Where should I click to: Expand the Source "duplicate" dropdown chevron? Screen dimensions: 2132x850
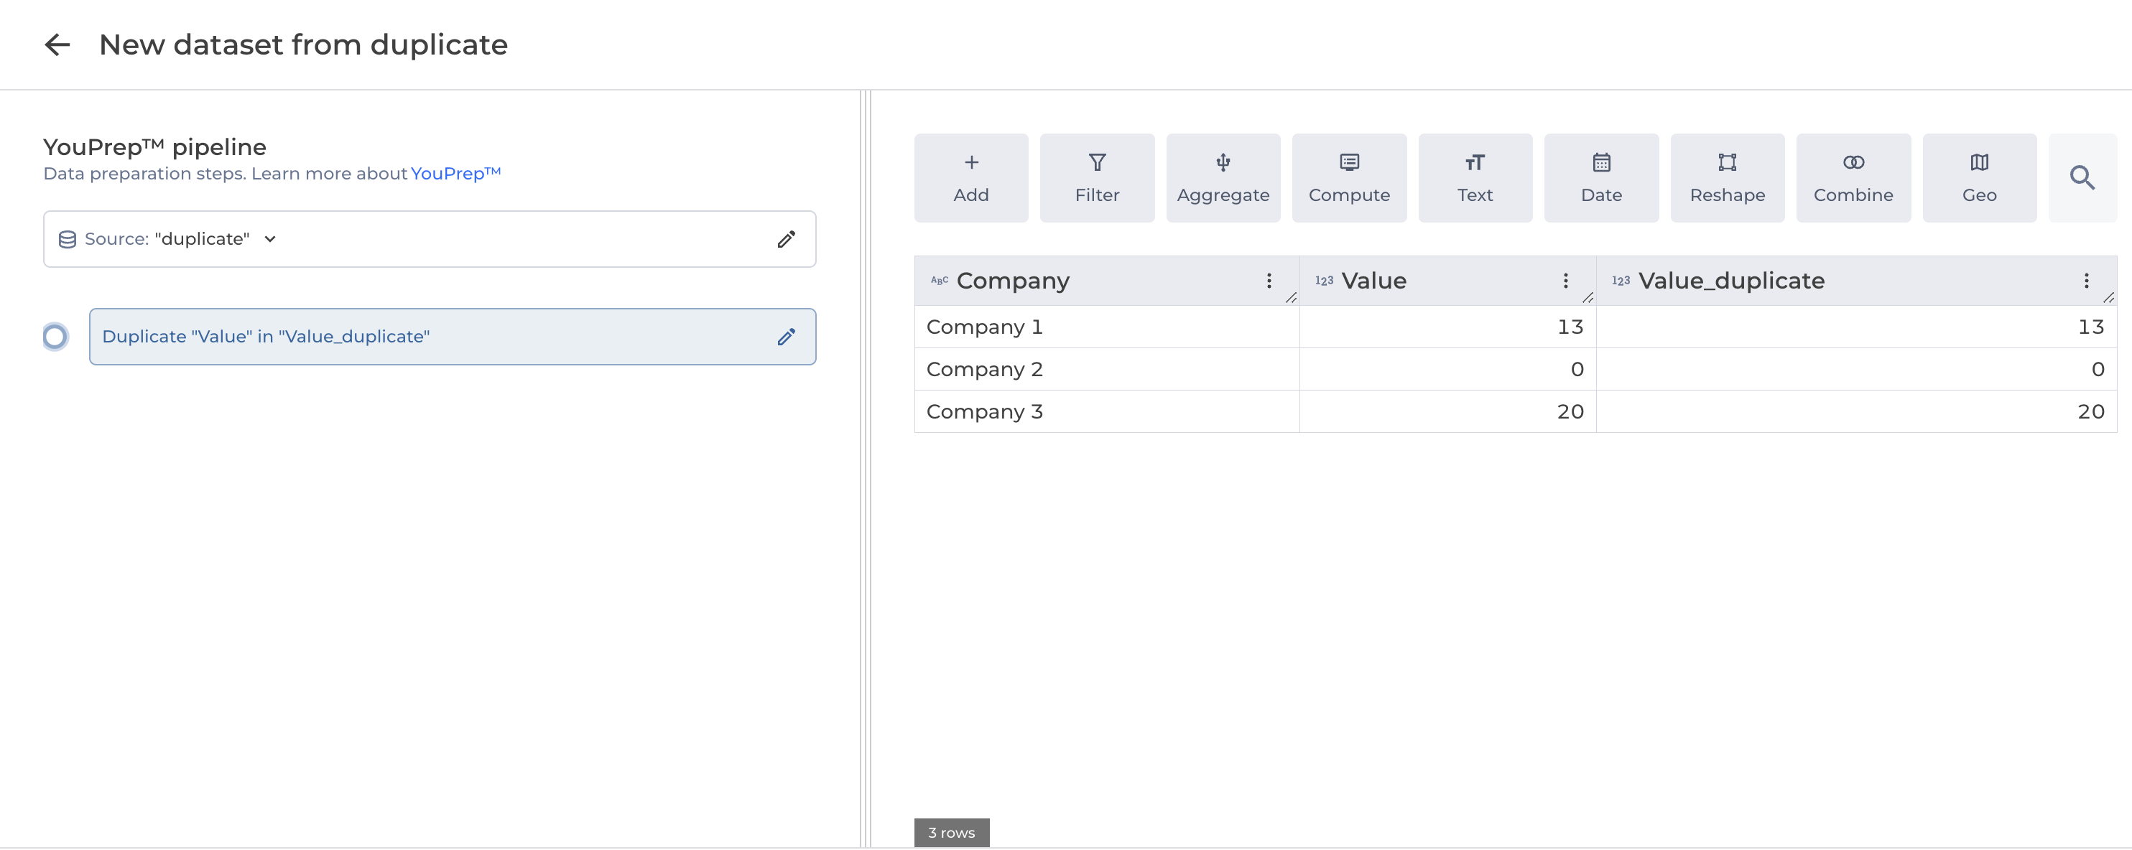click(x=270, y=239)
